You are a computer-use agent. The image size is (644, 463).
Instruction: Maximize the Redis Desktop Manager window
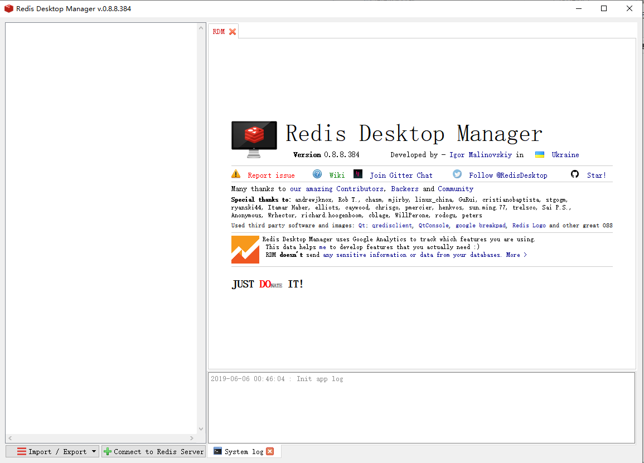[604, 8]
